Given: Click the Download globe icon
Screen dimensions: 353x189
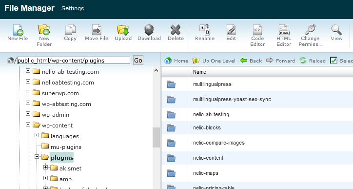Looking at the screenshot, I should (149, 30).
